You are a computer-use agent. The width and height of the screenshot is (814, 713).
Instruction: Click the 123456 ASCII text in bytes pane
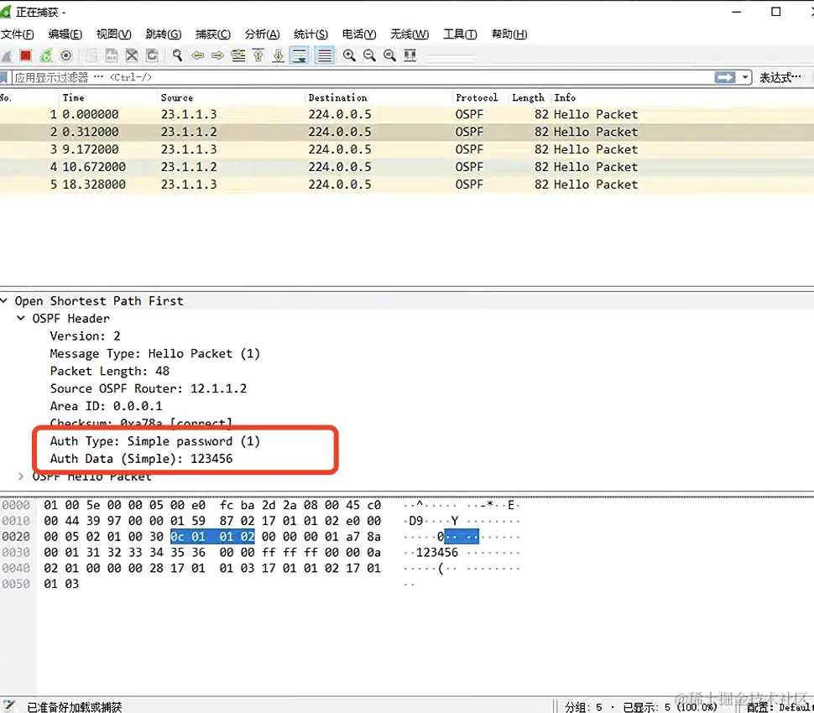click(436, 552)
